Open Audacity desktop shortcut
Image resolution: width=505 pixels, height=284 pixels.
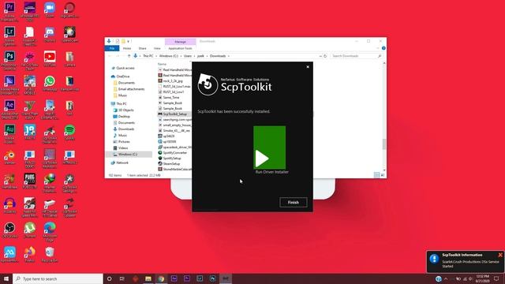pyautogui.click(x=9, y=205)
